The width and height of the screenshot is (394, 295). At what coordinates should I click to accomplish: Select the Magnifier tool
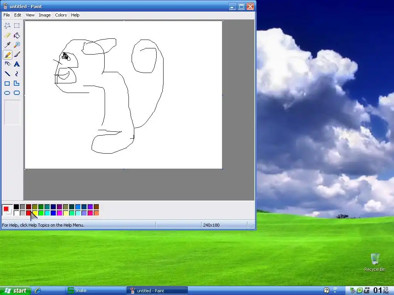[17, 45]
